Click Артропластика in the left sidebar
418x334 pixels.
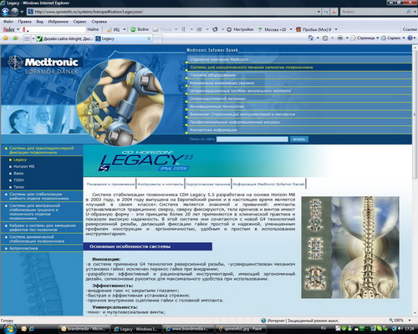pos(23,248)
